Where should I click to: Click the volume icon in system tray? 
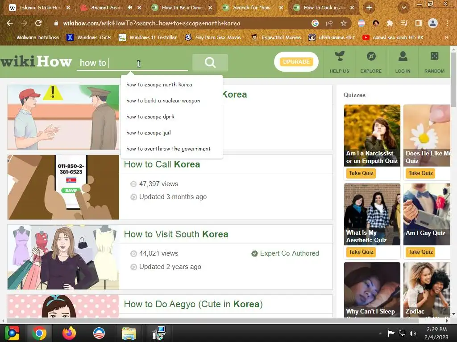point(413,333)
